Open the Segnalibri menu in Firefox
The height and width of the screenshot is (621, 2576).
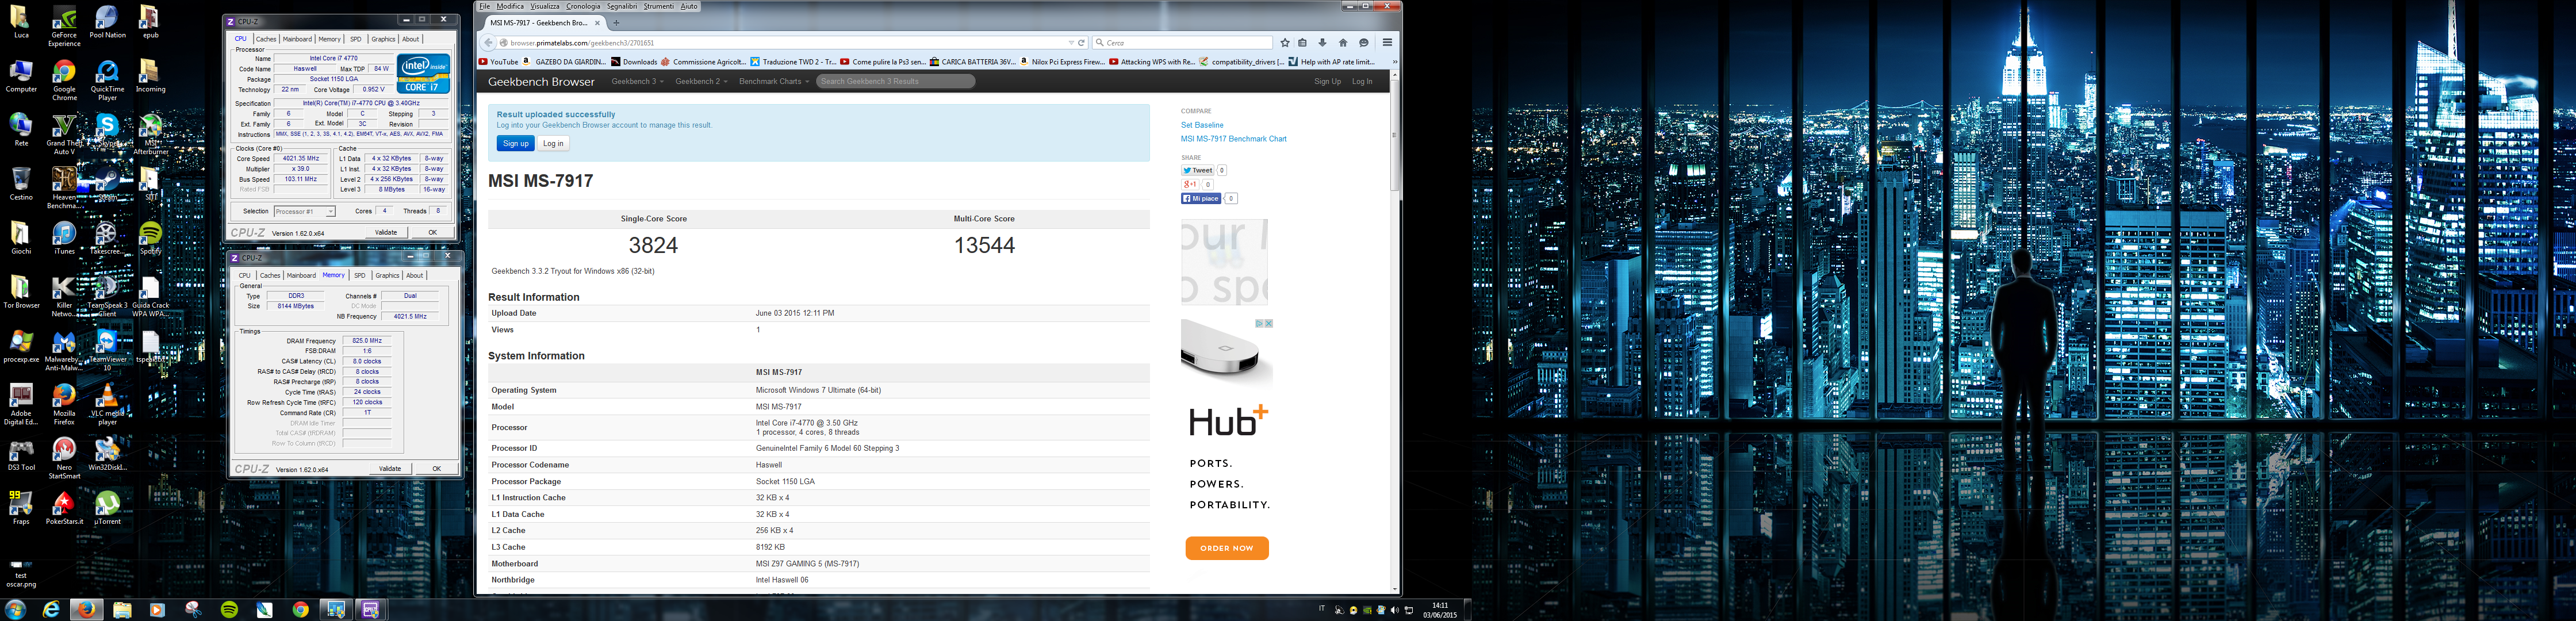click(621, 6)
